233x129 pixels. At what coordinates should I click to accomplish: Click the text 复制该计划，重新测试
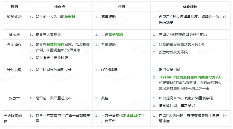click(177, 106)
